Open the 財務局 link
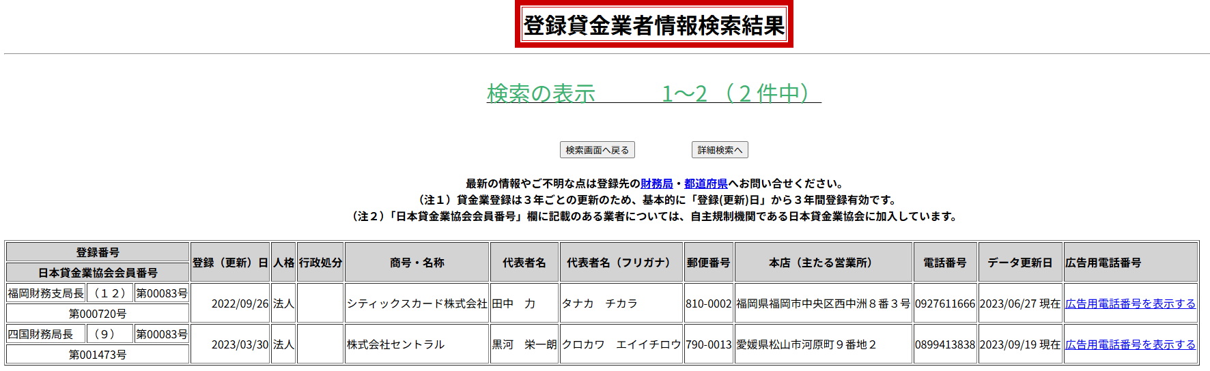 [x=656, y=183]
